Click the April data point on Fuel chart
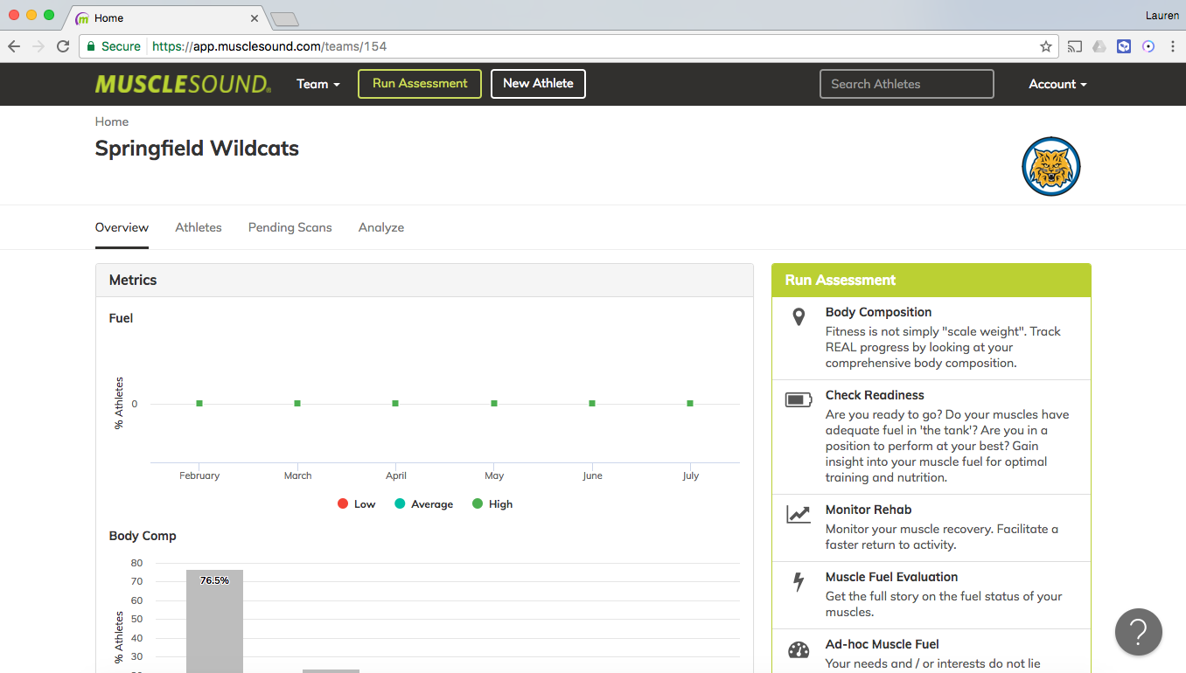 [395, 403]
